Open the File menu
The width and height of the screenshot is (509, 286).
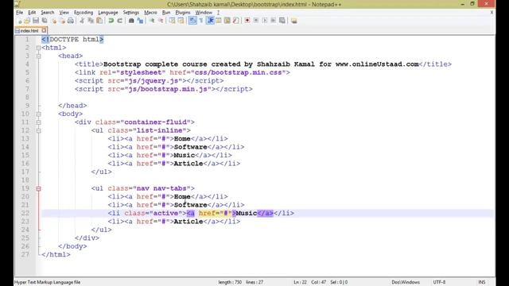19,13
